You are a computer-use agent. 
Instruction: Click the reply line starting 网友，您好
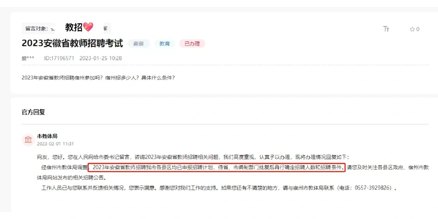(x=193, y=157)
